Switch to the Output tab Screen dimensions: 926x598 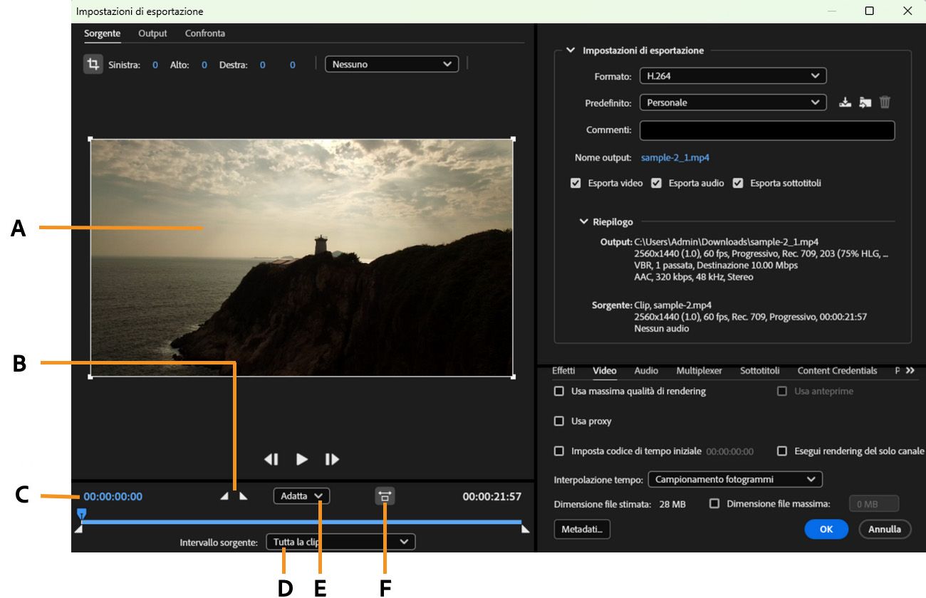click(152, 33)
